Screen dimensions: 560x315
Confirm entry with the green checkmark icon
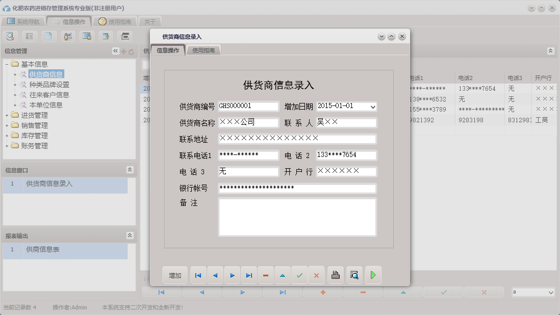(x=299, y=275)
